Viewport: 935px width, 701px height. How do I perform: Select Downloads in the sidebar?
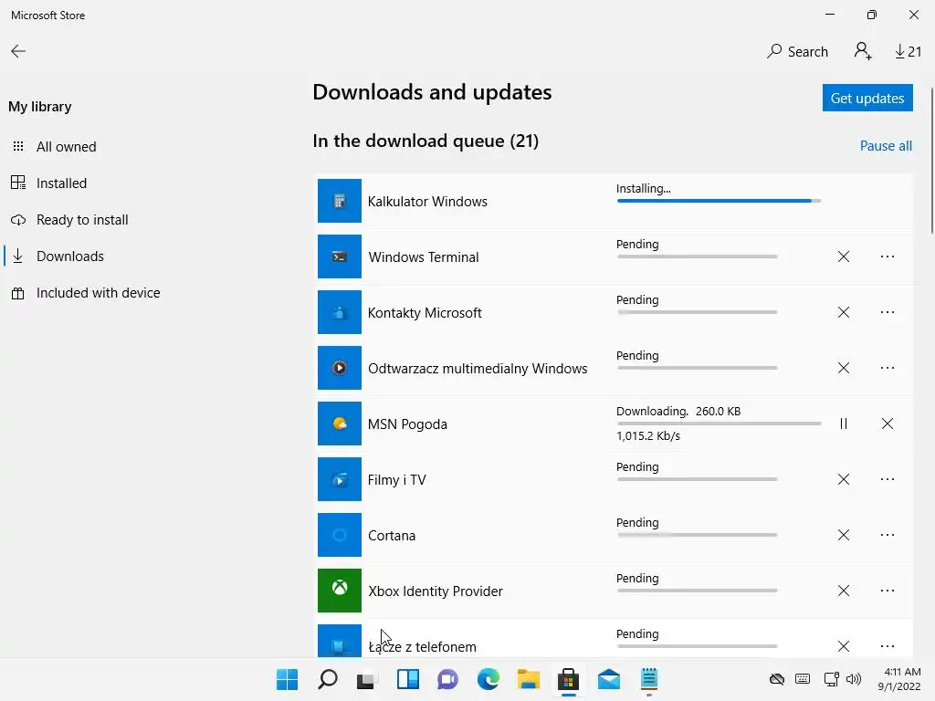point(69,256)
